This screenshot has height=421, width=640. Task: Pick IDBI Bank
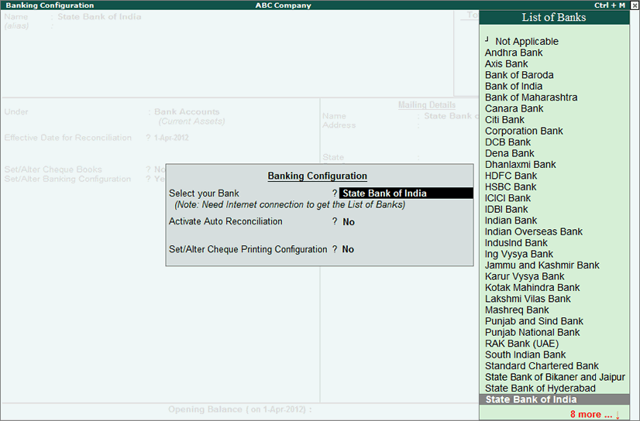point(506,210)
